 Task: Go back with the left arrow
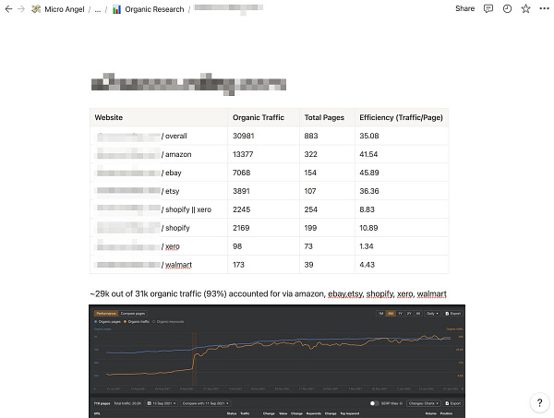[8, 9]
